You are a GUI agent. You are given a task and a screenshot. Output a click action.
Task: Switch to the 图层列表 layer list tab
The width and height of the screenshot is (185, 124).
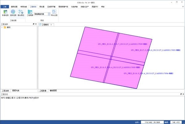(16, 91)
